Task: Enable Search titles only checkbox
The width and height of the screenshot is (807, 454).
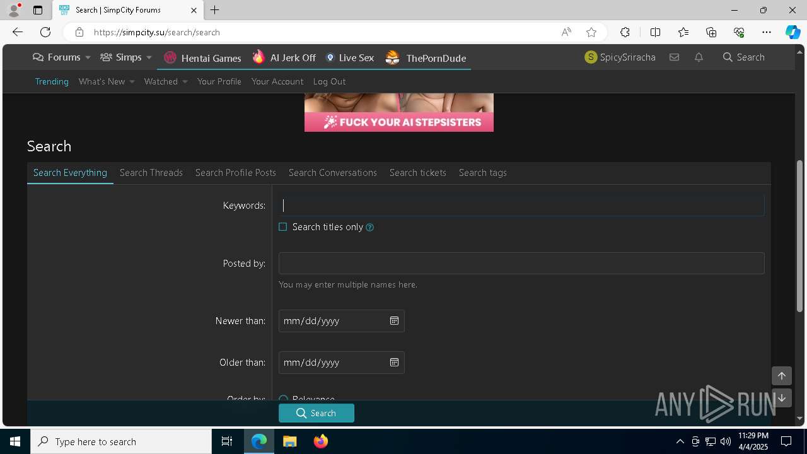Action: pos(283,227)
